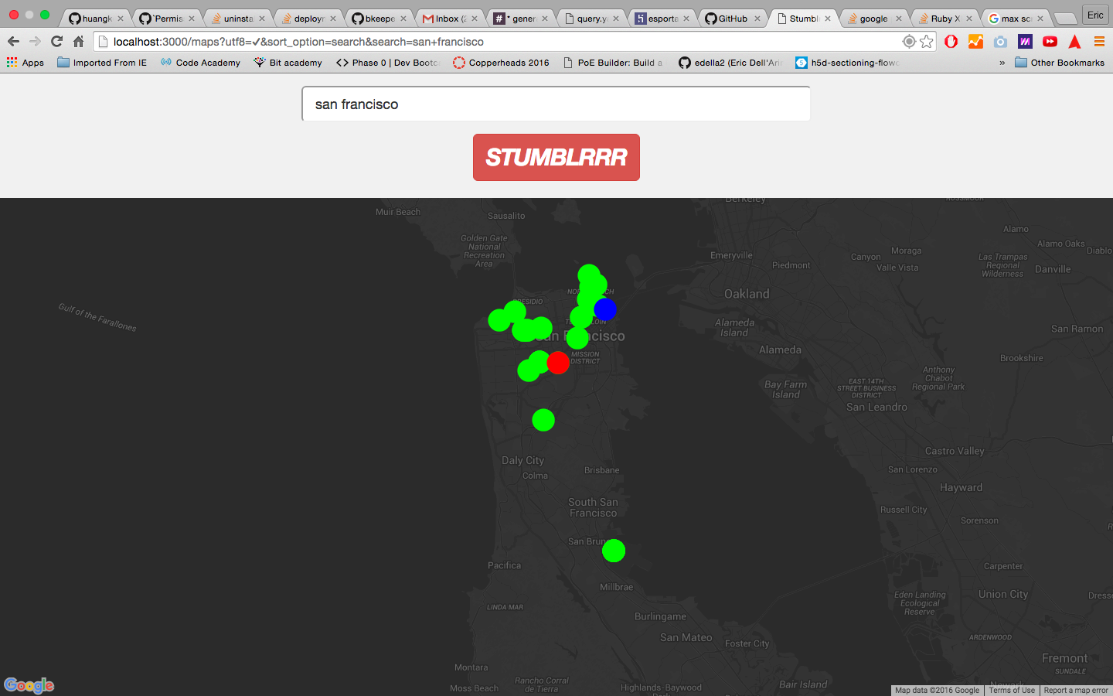Click the Fremont map label

coord(1064,658)
